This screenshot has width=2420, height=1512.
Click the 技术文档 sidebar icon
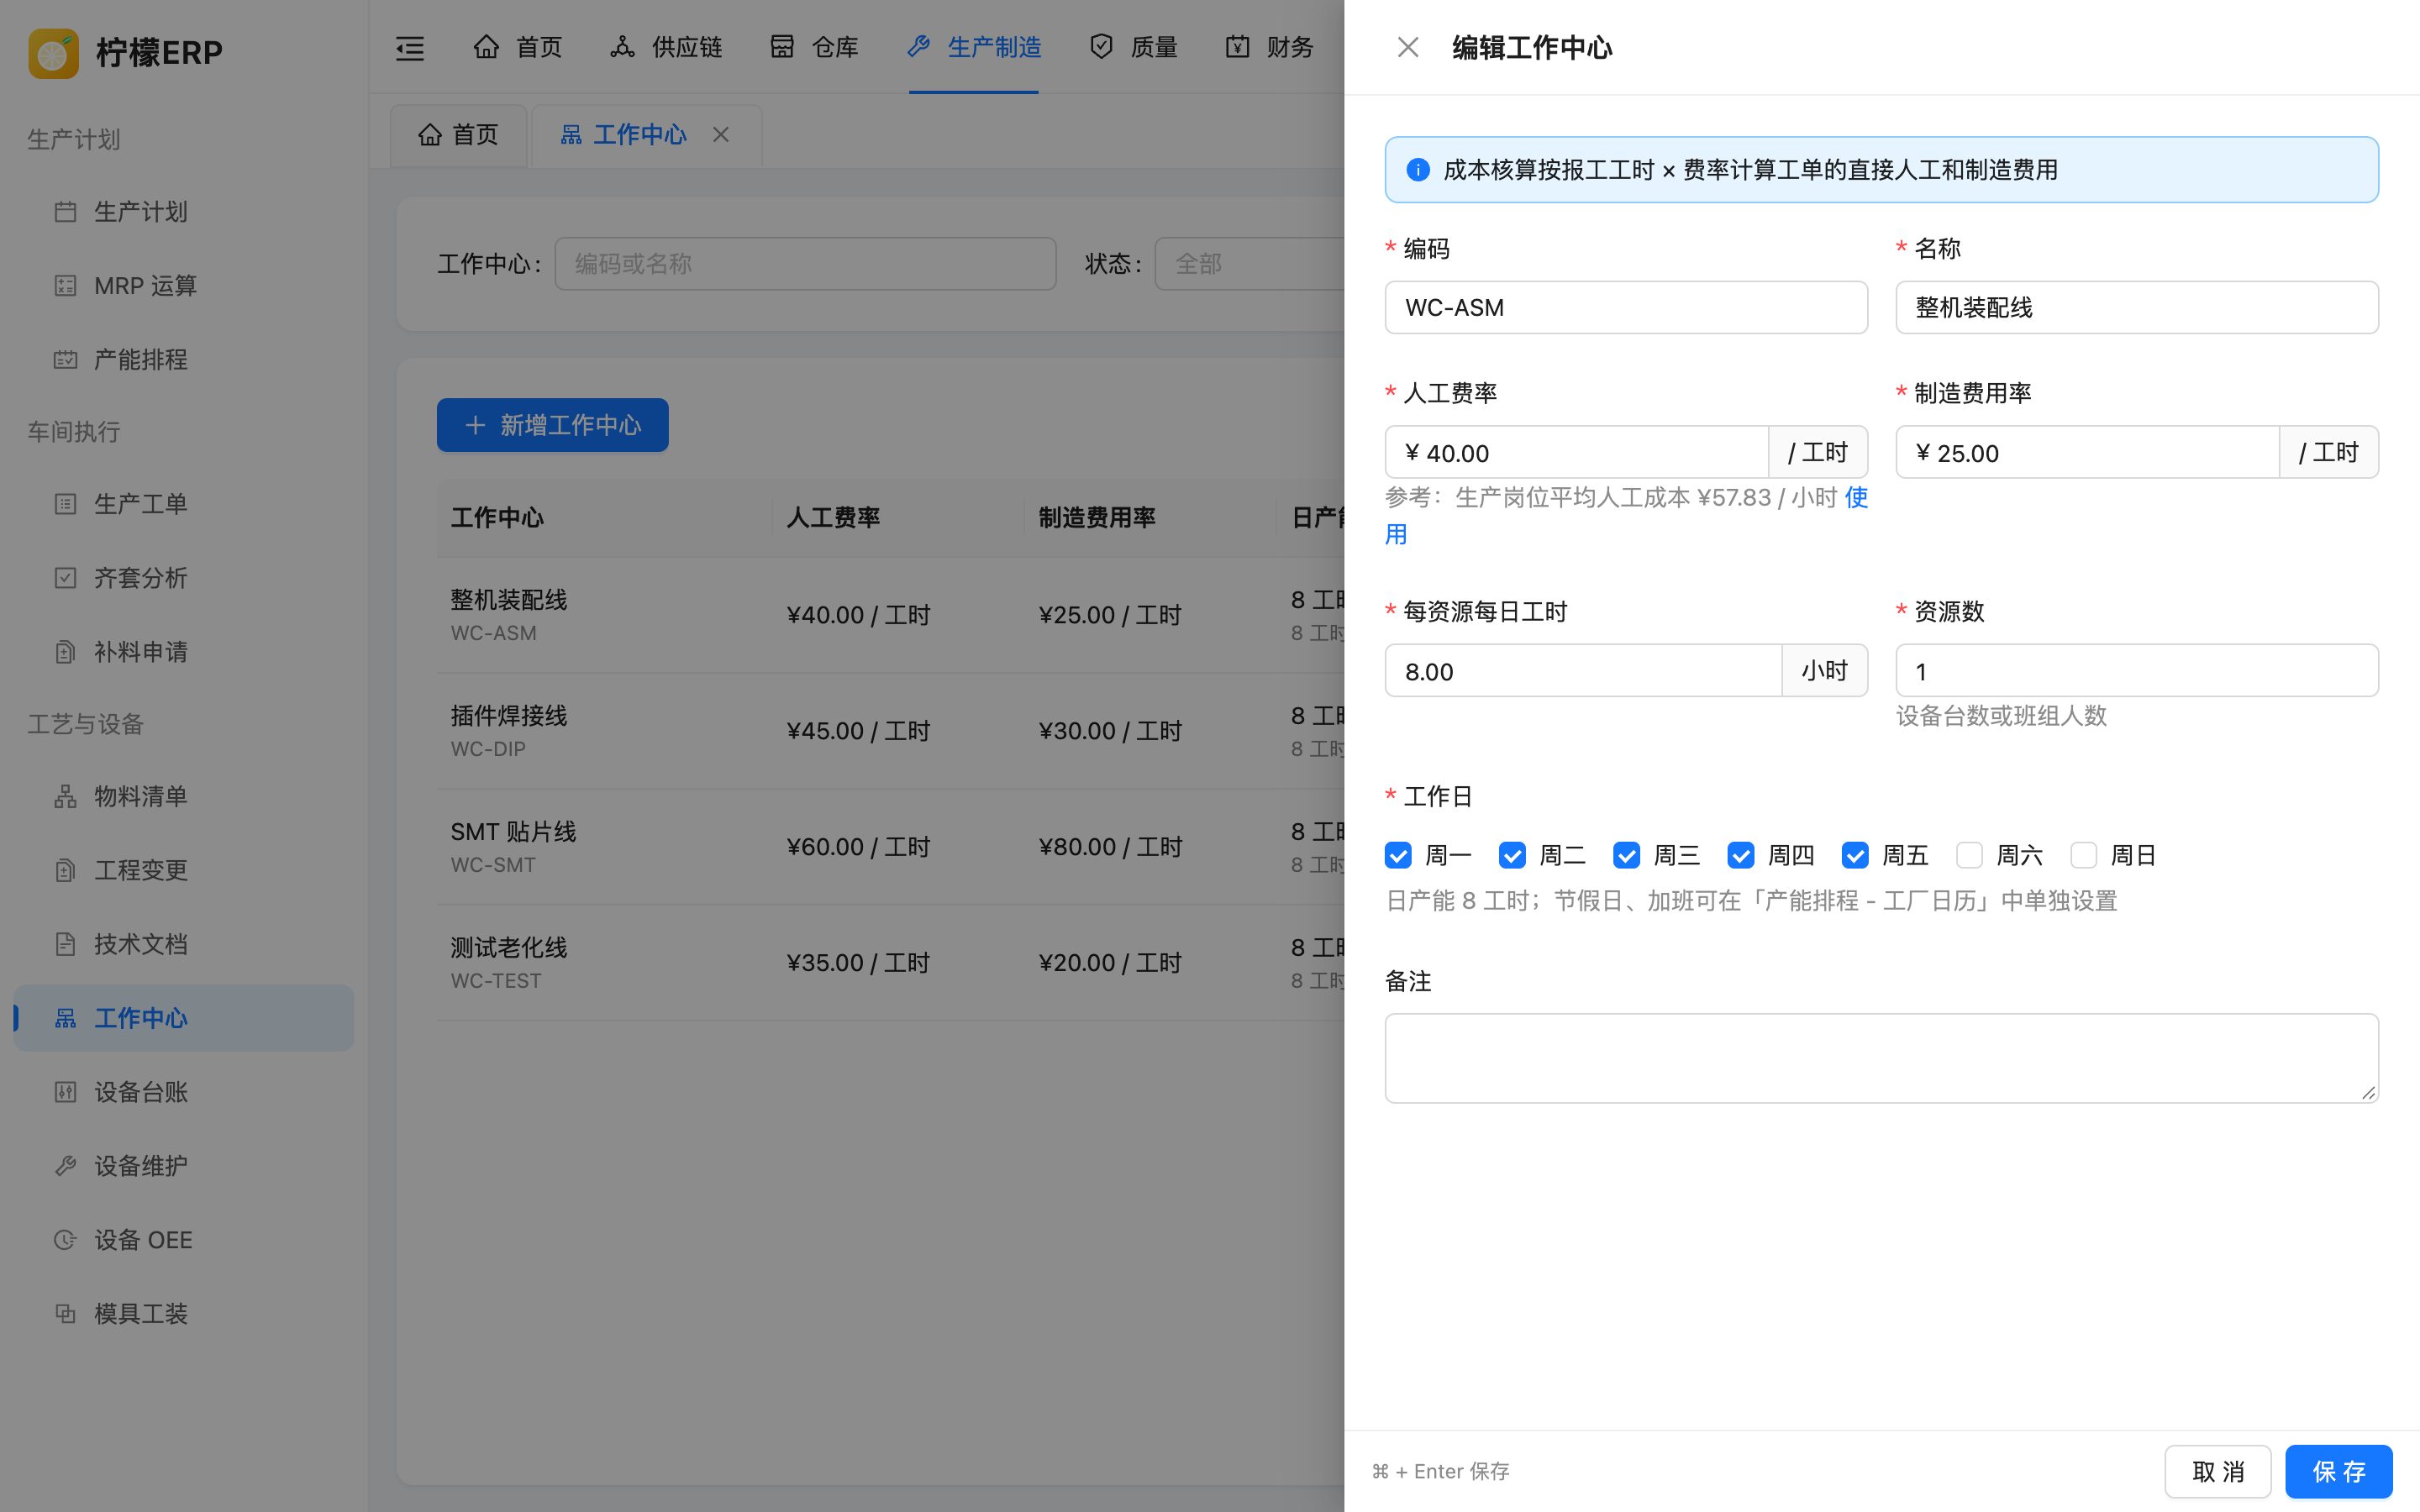[x=65, y=944]
